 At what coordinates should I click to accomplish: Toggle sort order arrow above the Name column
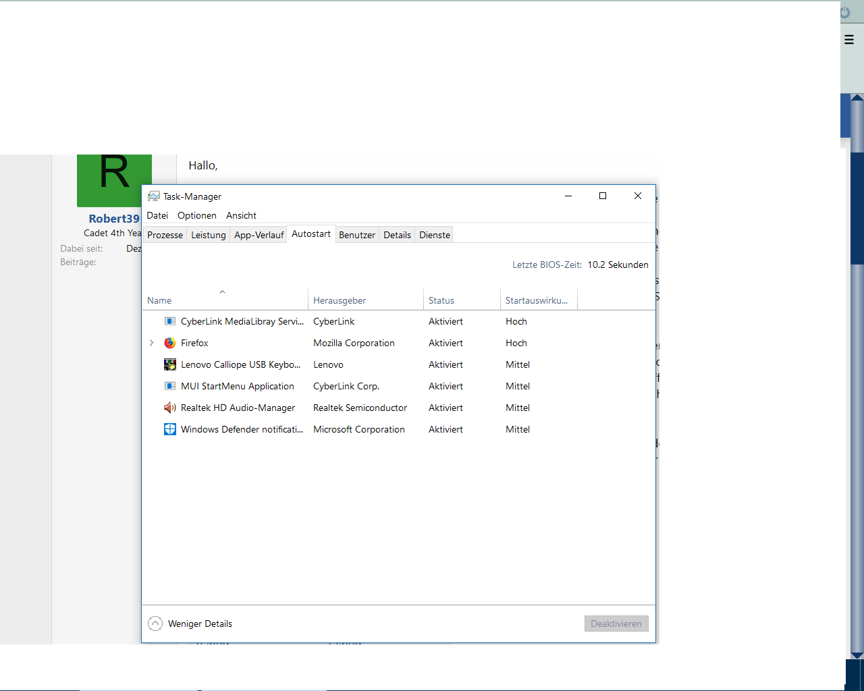click(x=222, y=292)
